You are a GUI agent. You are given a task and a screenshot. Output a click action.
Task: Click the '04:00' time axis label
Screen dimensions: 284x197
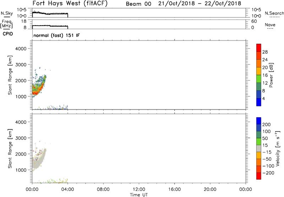[67, 190]
